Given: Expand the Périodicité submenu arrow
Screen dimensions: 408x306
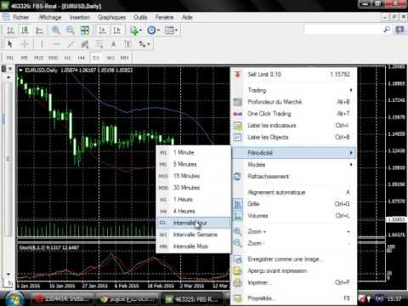Looking at the screenshot, I should click(351, 153).
